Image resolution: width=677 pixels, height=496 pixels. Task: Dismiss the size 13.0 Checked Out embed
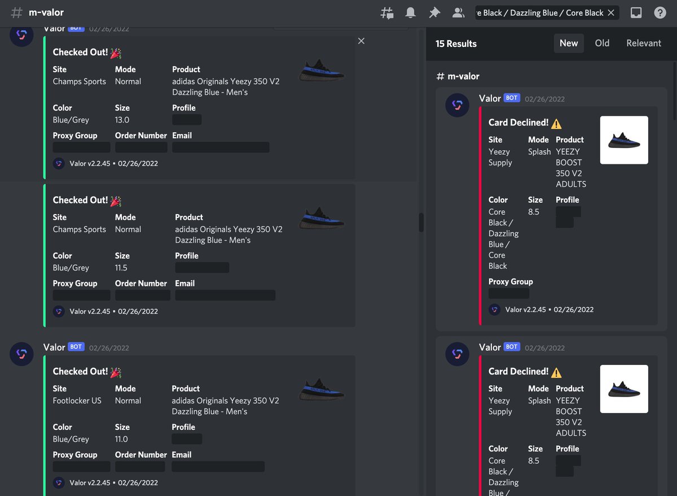(361, 41)
